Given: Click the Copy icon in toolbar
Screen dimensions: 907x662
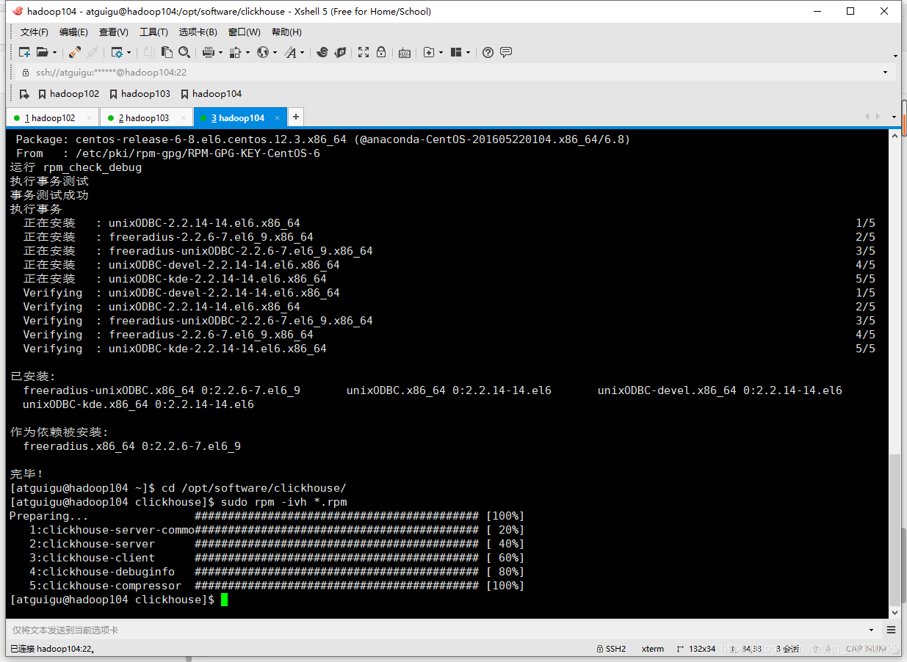Looking at the screenshot, I should [149, 52].
